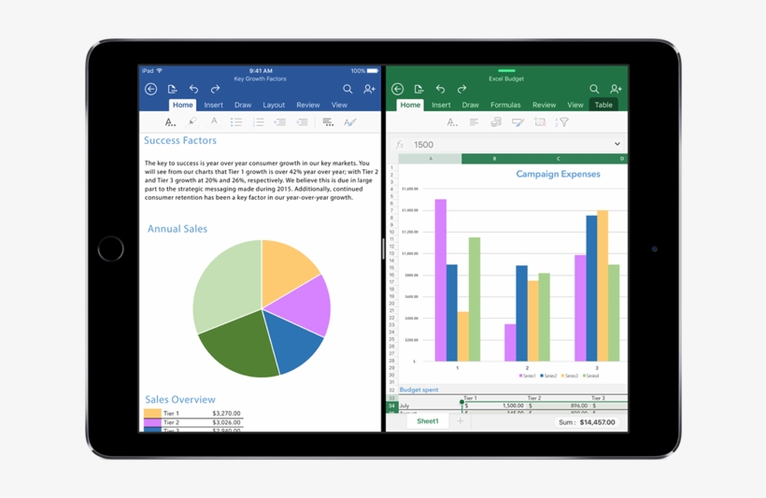Tap the fx function button in Excel
766x498 pixels.
400,145
